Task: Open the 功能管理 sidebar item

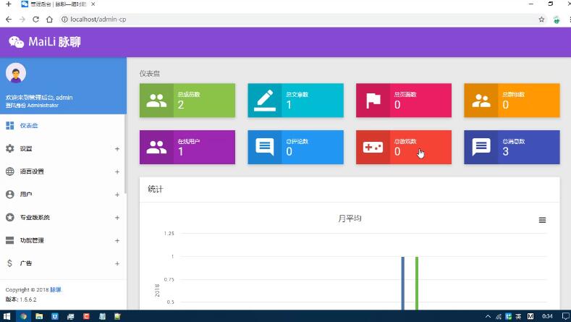Action: click(x=32, y=240)
